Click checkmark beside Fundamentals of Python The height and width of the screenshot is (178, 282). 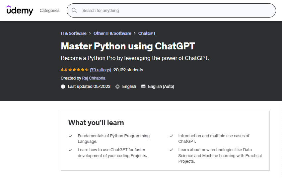[x=70, y=136]
